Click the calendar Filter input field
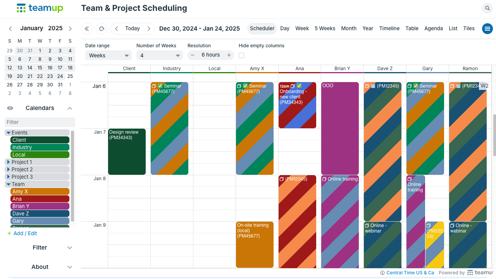 (40, 122)
